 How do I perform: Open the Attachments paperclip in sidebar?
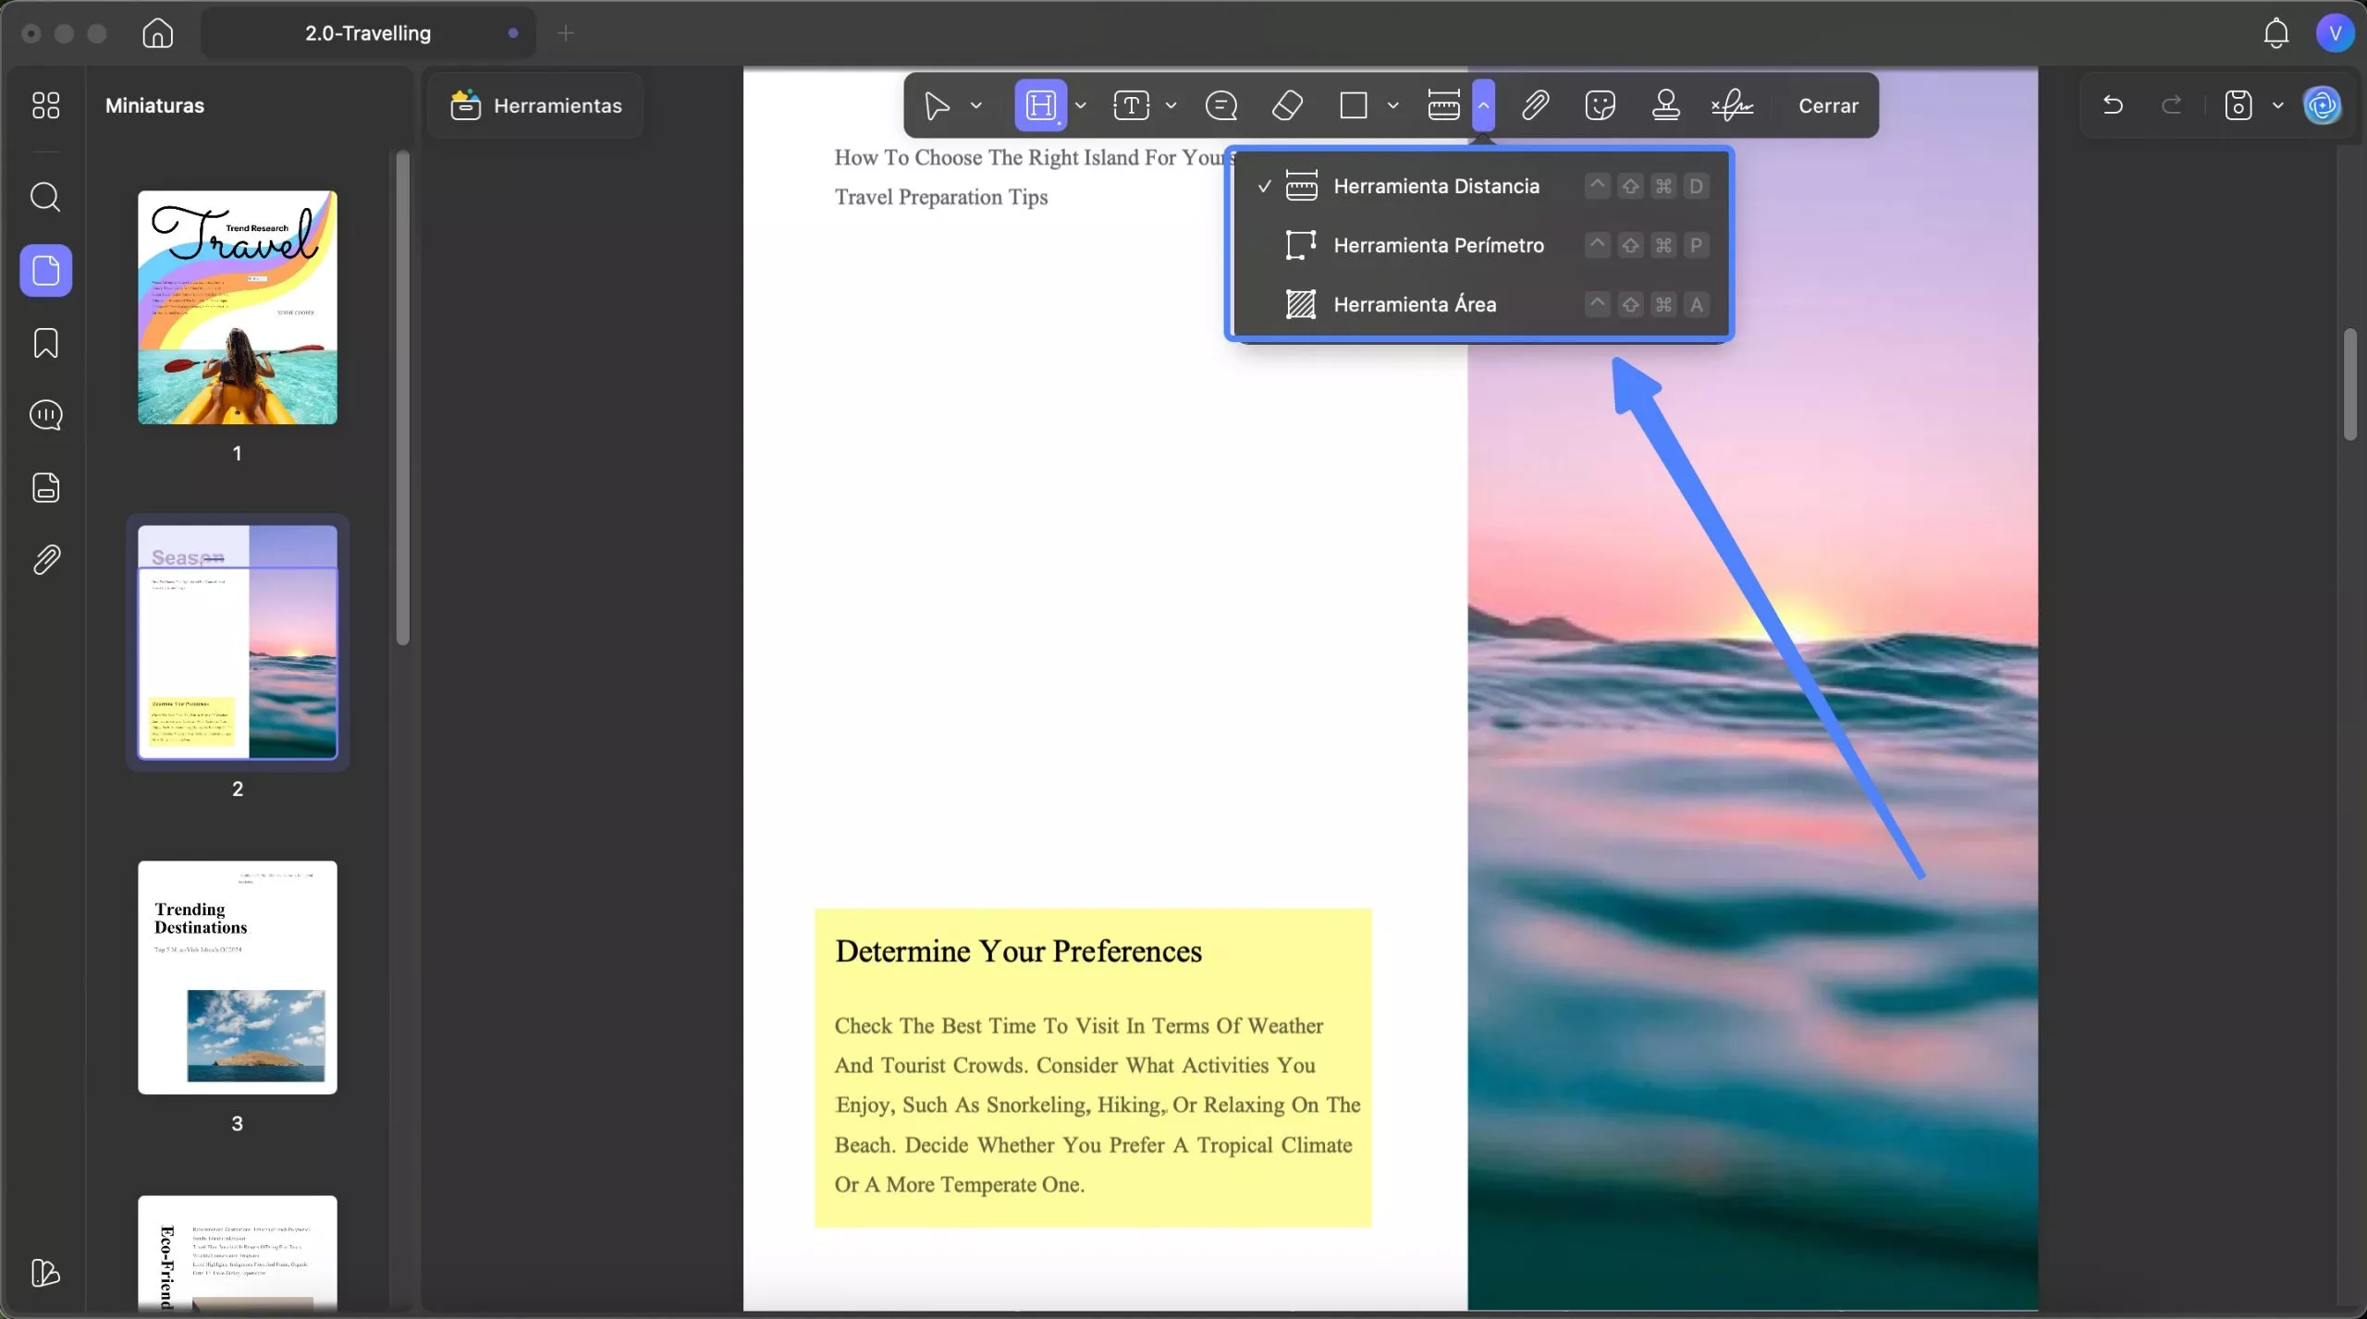[45, 559]
